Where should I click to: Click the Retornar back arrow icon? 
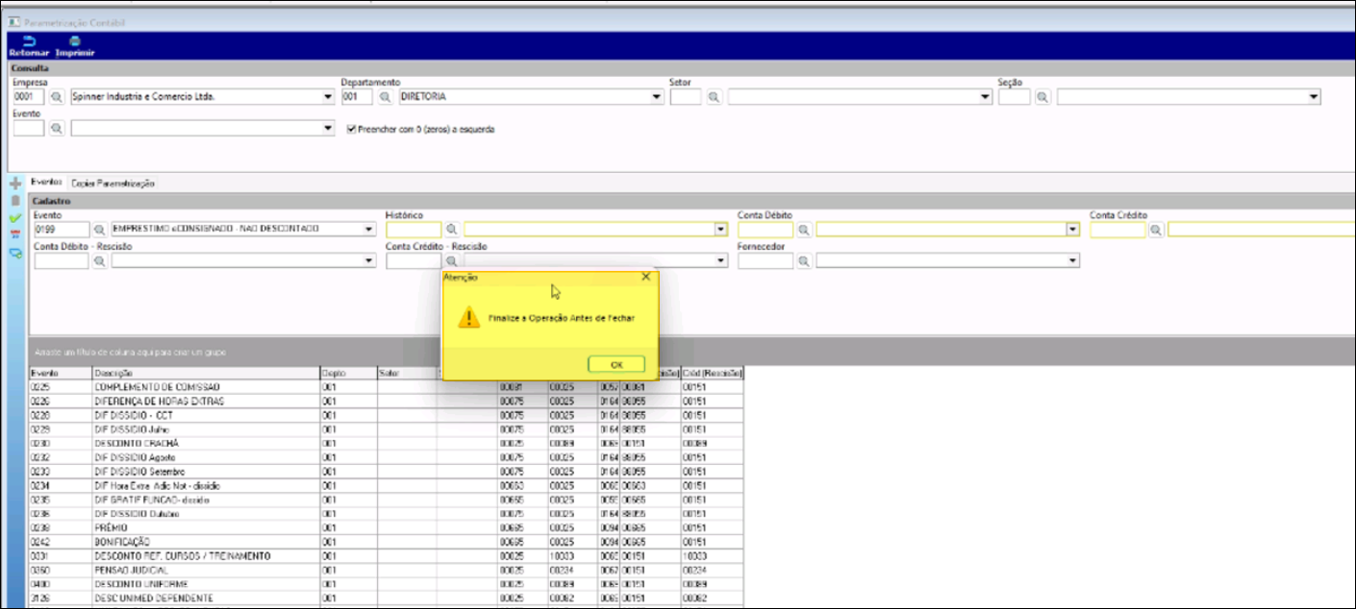pos(28,41)
